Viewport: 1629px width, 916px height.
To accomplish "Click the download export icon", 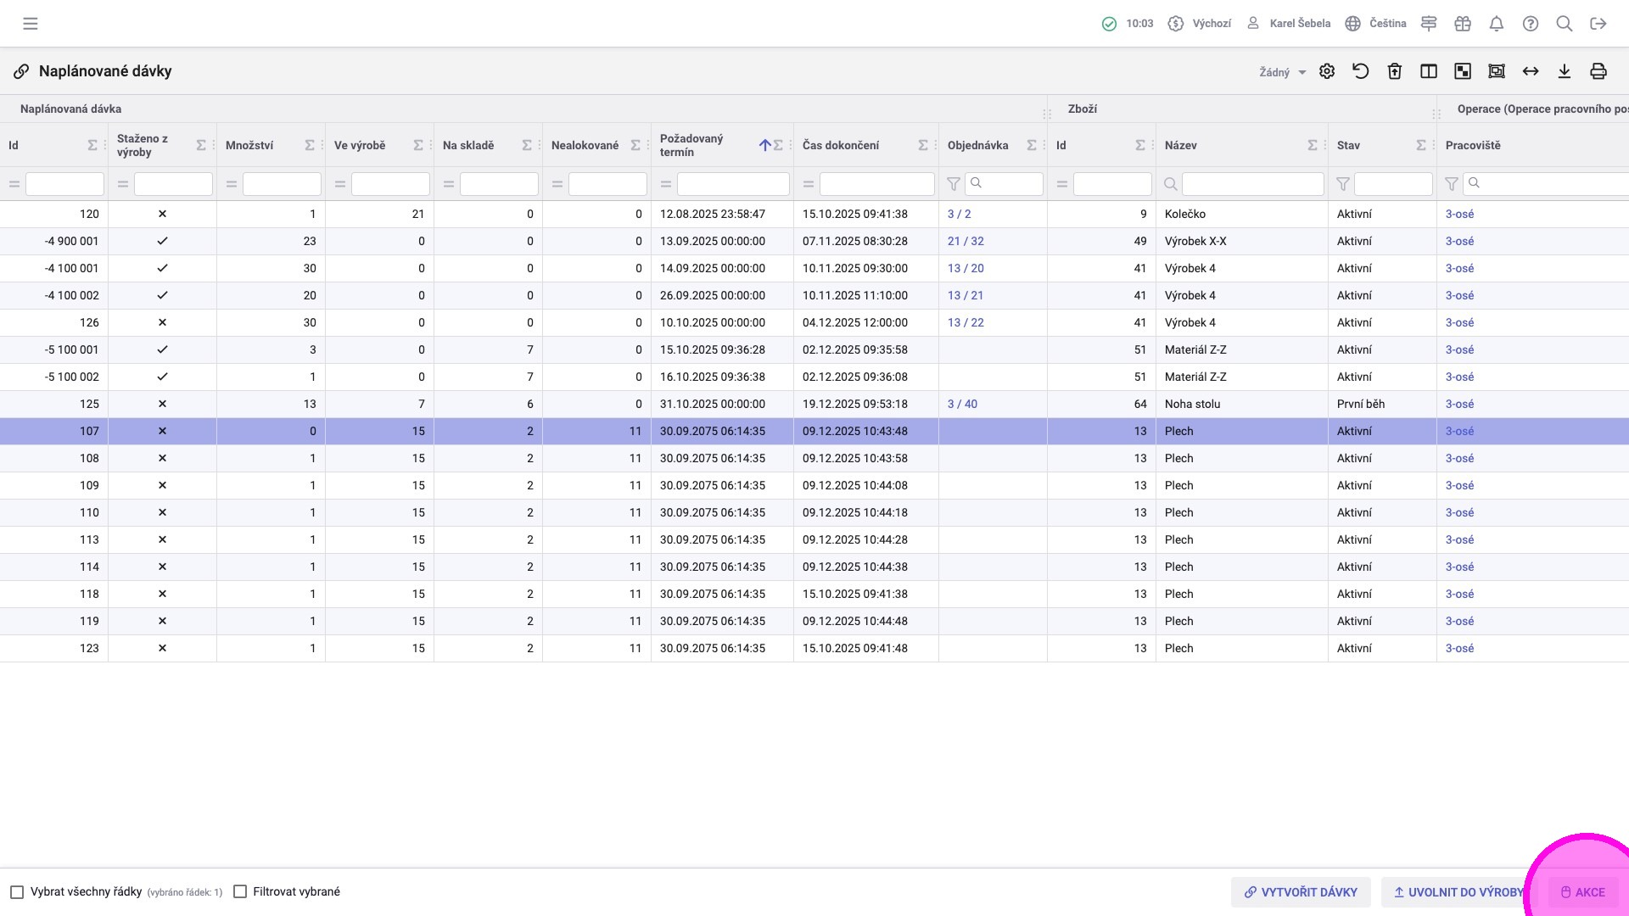I will tap(1565, 72).
